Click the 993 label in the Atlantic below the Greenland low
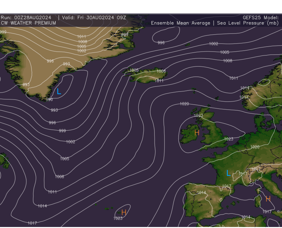 [x=54, y=110]
